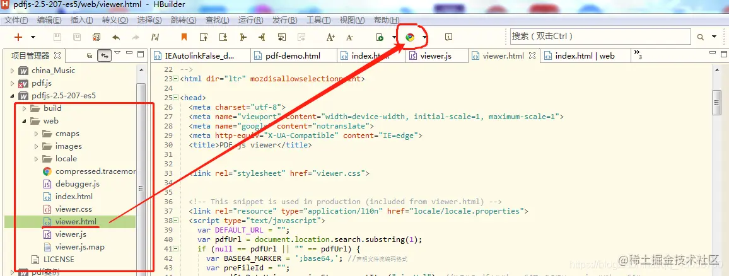Expand the build folder

pos(24,108)
